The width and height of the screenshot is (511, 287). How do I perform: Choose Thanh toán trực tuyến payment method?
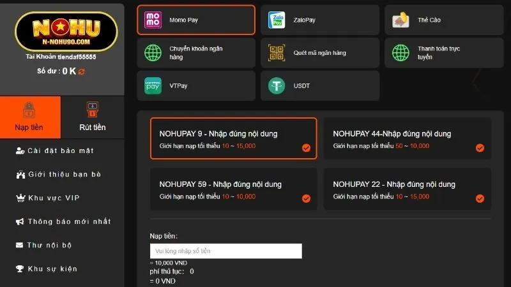[x=444, y=53]
